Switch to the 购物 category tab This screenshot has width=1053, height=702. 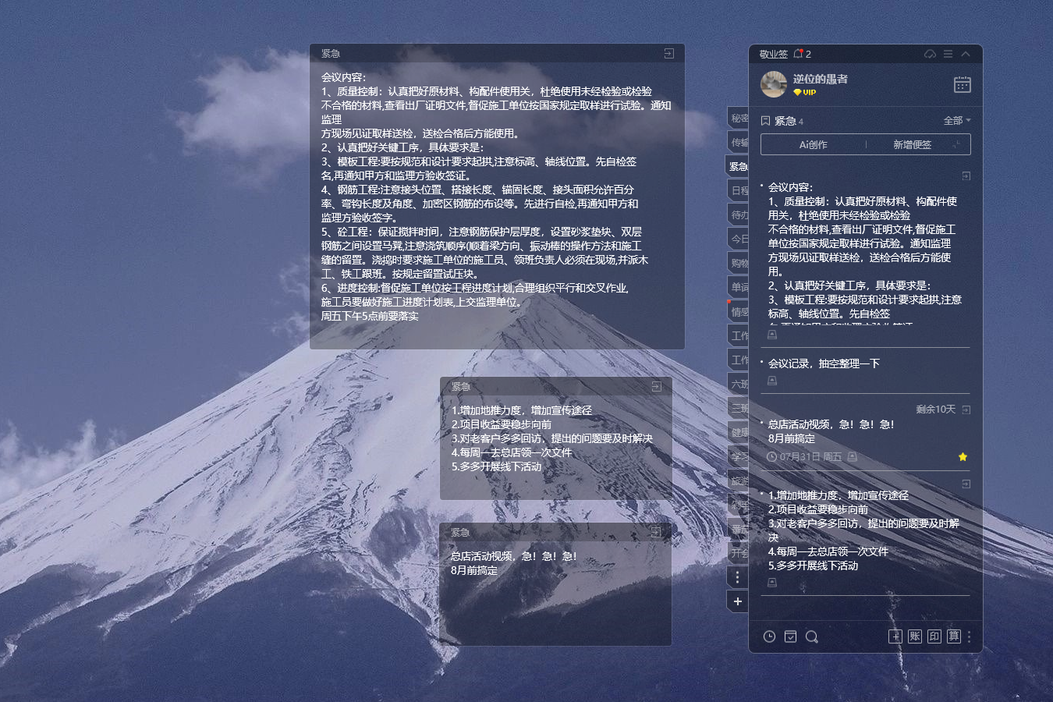[x=739, y=263]
